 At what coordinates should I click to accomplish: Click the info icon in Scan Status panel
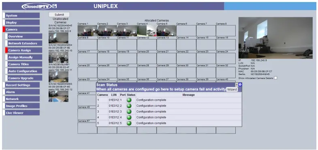coord(240,85)
